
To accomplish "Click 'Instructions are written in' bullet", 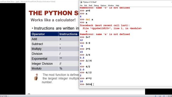I will pyautogui.click(x=56, y=28).
